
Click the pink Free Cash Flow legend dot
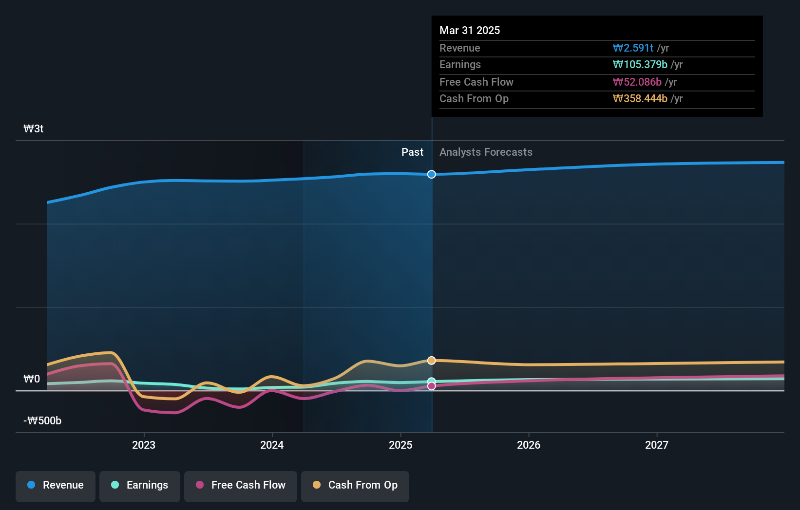[x=199, y=485]
